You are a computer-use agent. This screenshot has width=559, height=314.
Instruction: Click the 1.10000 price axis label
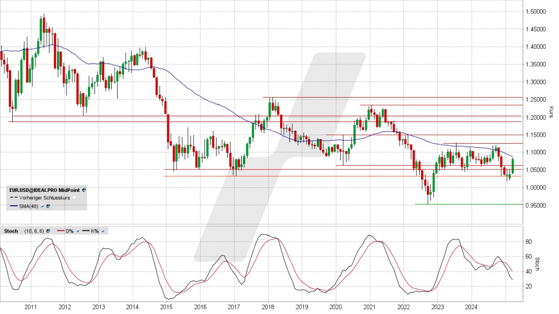point(536,152)
